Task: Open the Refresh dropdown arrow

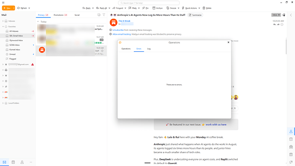Action: click(29, 8)
